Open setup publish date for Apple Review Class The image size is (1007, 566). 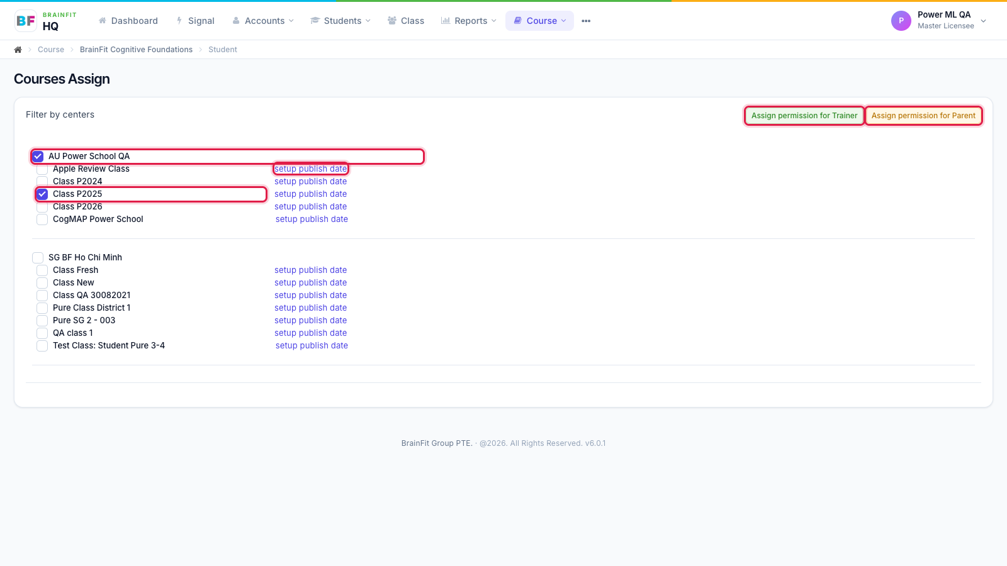pyautogui.click(x=310, y=169)
